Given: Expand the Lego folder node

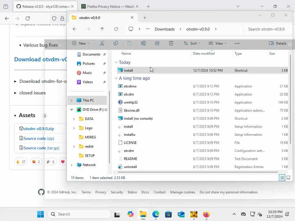Looking at the screenshot, I should [x=74, y=128].
